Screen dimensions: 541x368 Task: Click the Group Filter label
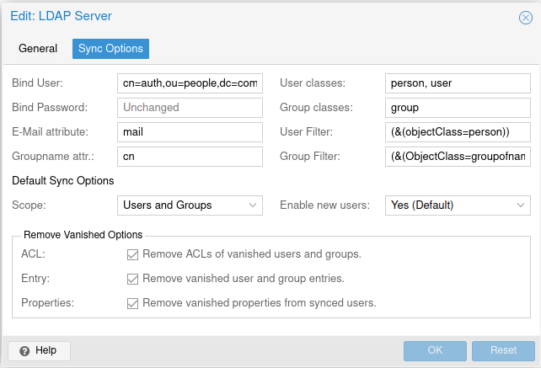point(310,157)
